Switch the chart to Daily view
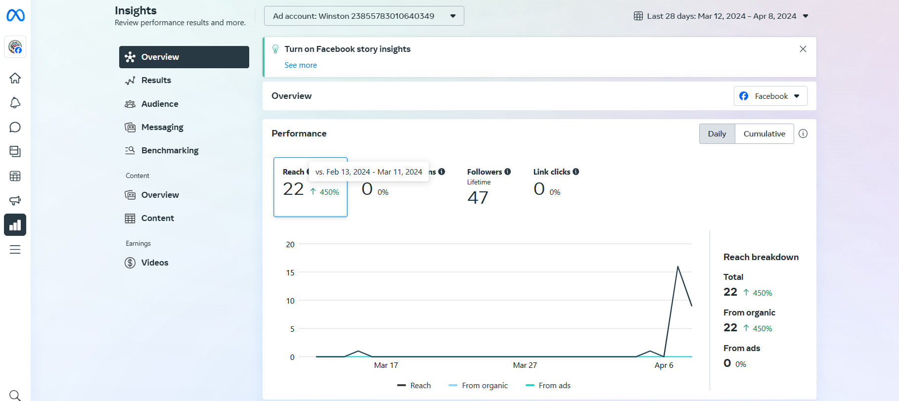Image resolution: width=899 pixels, height=401 pixels. point(717,134)
